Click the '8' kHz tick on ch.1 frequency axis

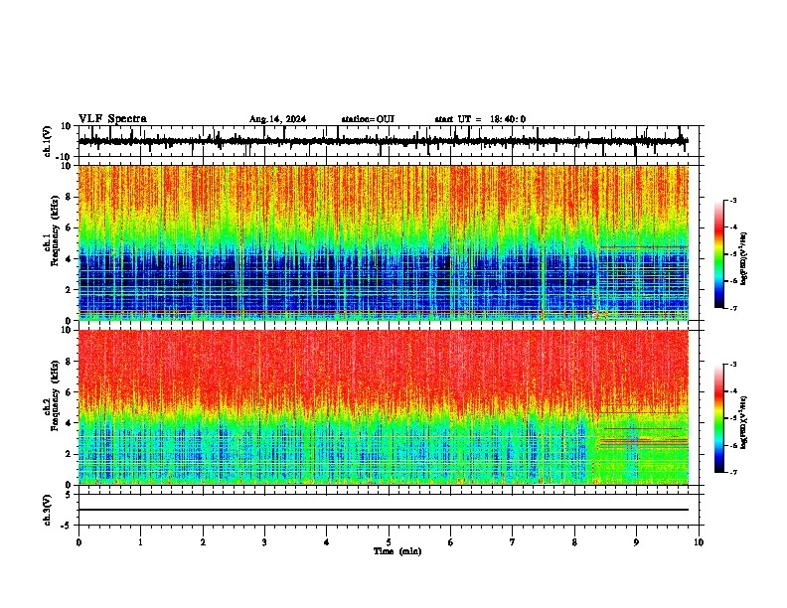70,197
